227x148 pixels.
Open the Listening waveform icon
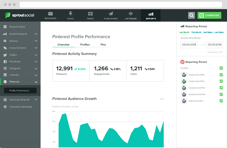point(131,14)
